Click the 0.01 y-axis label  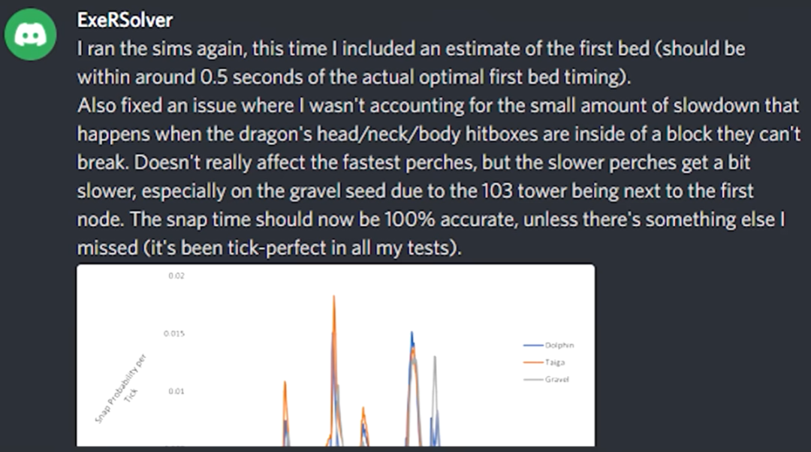click(x=176, y=391)
